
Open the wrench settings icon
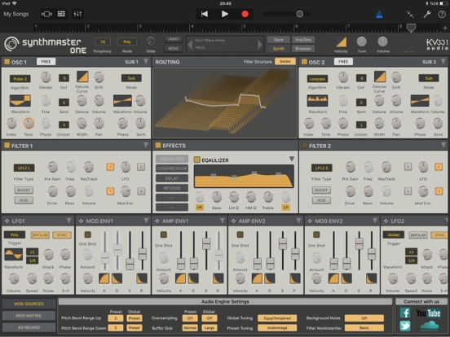pyautogui.click(x=427, y=14)
